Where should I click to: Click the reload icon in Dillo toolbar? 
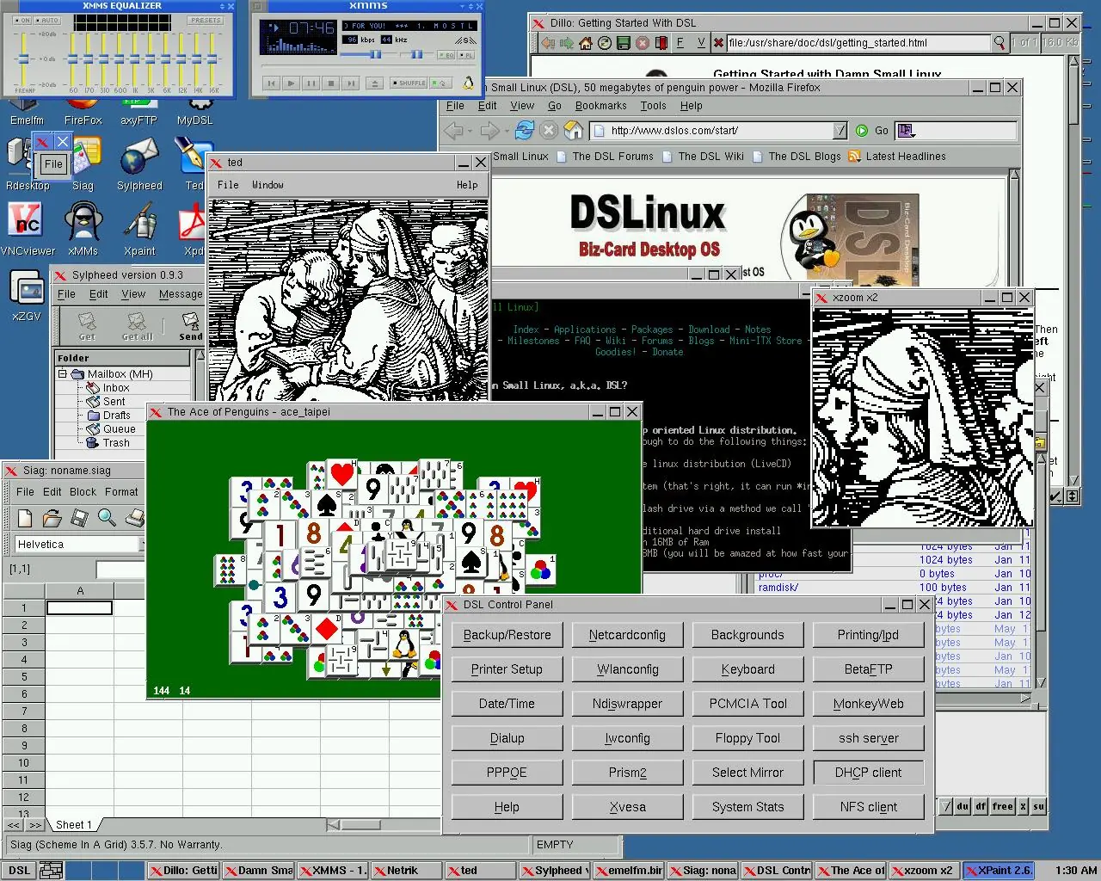click(x=605, y=43)
